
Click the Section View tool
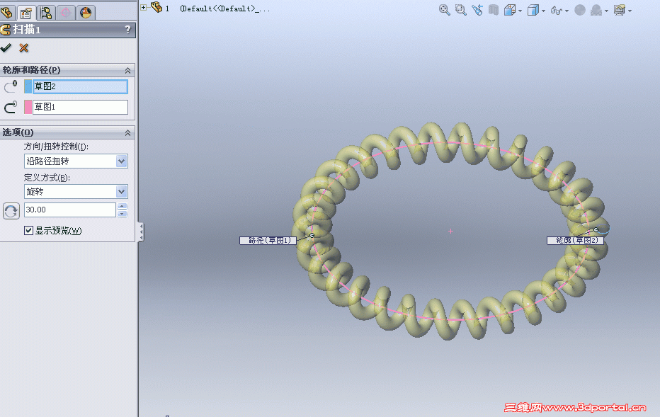pos(494,10)
